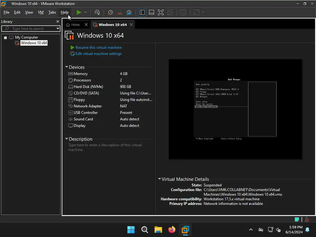This screenshot has height=237, width=316.
Task: Open the Help menu
Action: click(64, 12)
